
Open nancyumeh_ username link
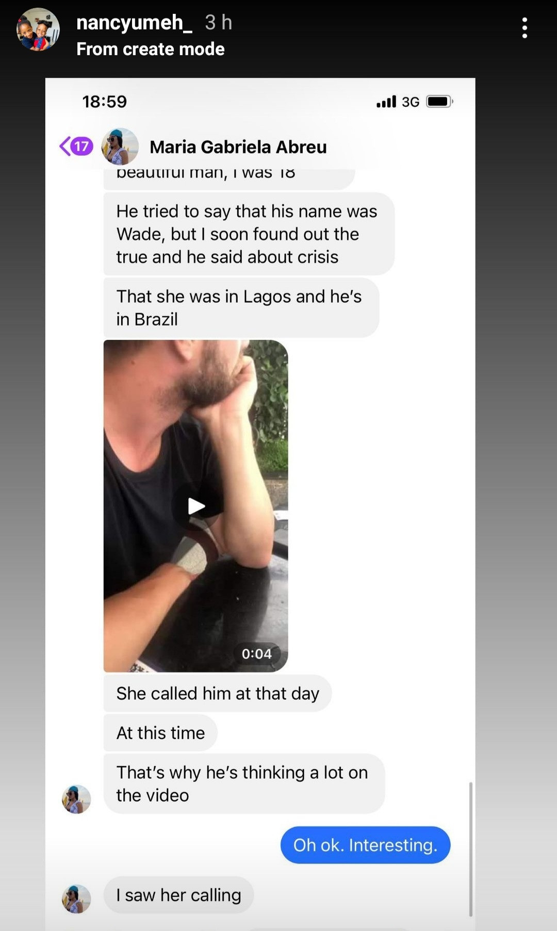(x=135, y=23)
